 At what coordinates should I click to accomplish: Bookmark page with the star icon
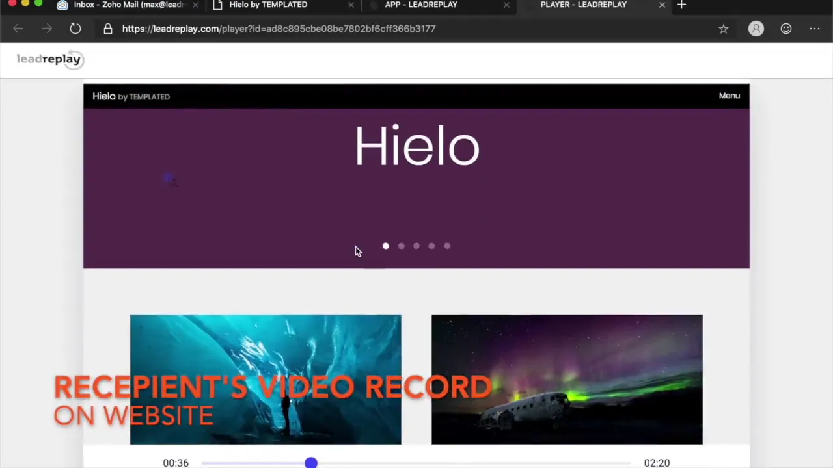click(723, 29)
